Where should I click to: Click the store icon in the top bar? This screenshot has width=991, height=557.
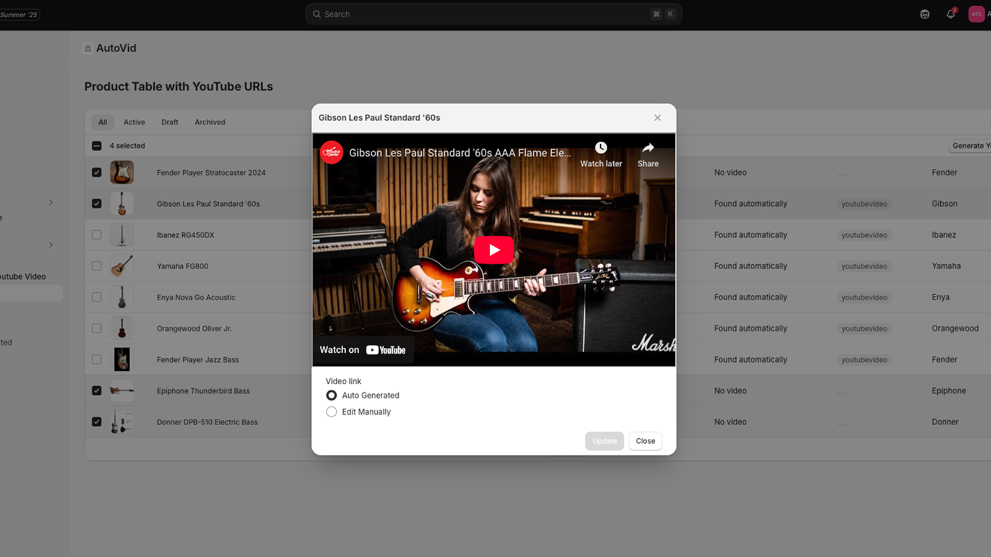924,14
